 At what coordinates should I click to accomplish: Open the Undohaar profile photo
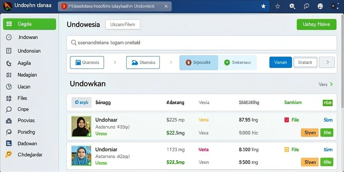(x=81, y=127)
